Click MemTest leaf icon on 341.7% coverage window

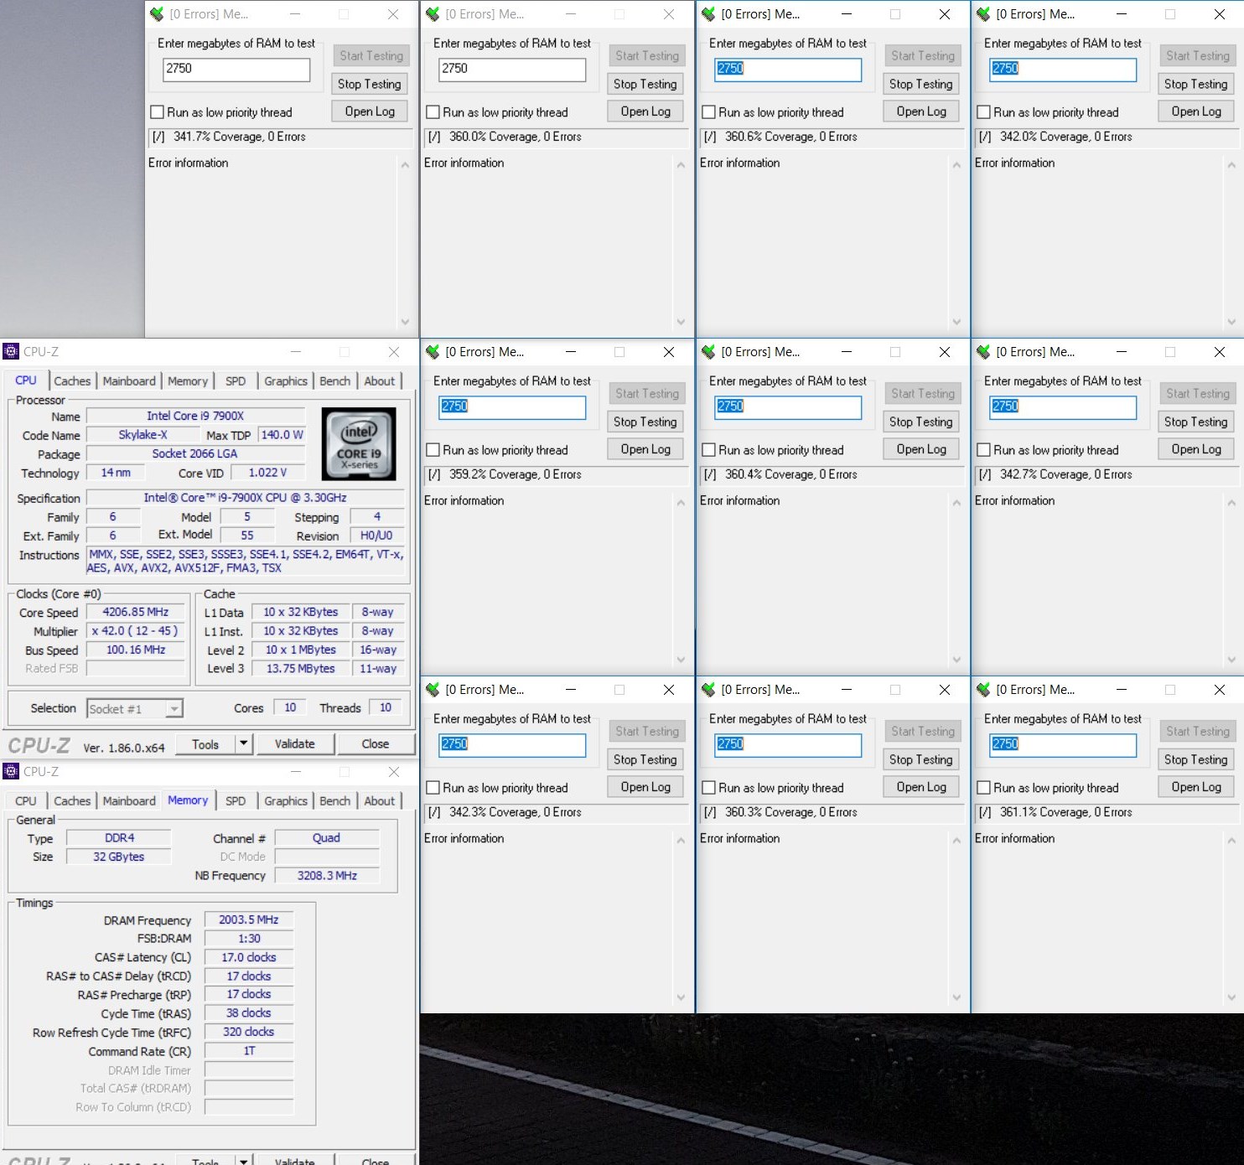tap(154, 14)
